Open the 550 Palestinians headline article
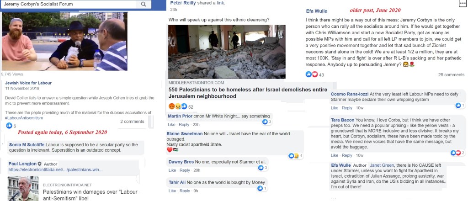The height and width of the screenshot is (201, 468). coord(248,93)
